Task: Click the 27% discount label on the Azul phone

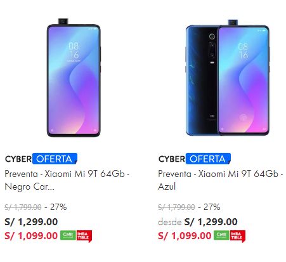Action: point(212,207)
